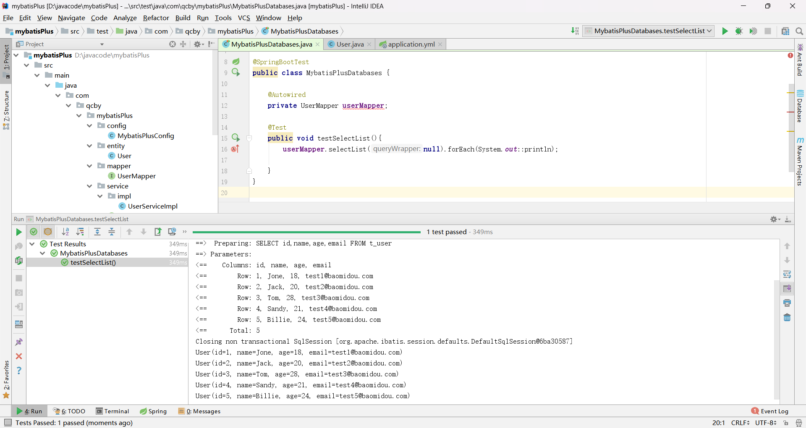Toggle Show Ignored tests filter
This screenshot has height=428, width=806.
point(48,232)
